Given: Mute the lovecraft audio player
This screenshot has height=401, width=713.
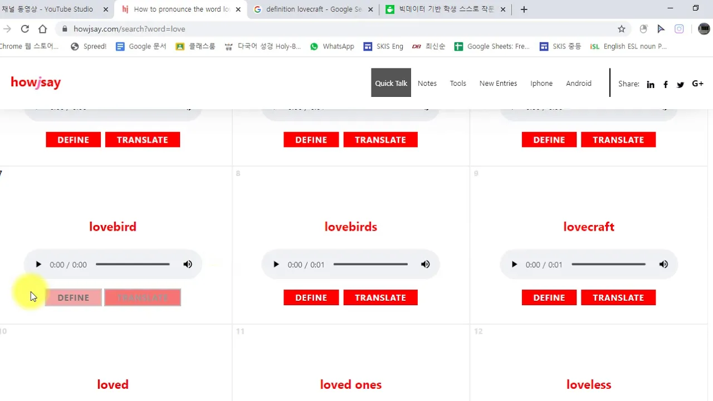Looking at the screenshot, I should (663, 265).
